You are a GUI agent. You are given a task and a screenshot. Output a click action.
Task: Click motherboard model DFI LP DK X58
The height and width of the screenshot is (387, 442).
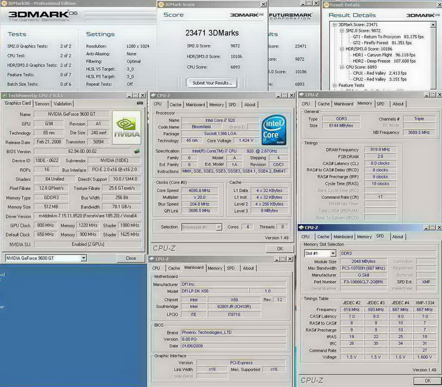214,291
